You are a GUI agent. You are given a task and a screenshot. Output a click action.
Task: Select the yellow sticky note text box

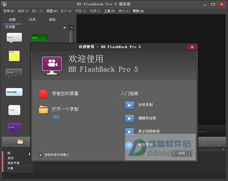coord(14,56)
